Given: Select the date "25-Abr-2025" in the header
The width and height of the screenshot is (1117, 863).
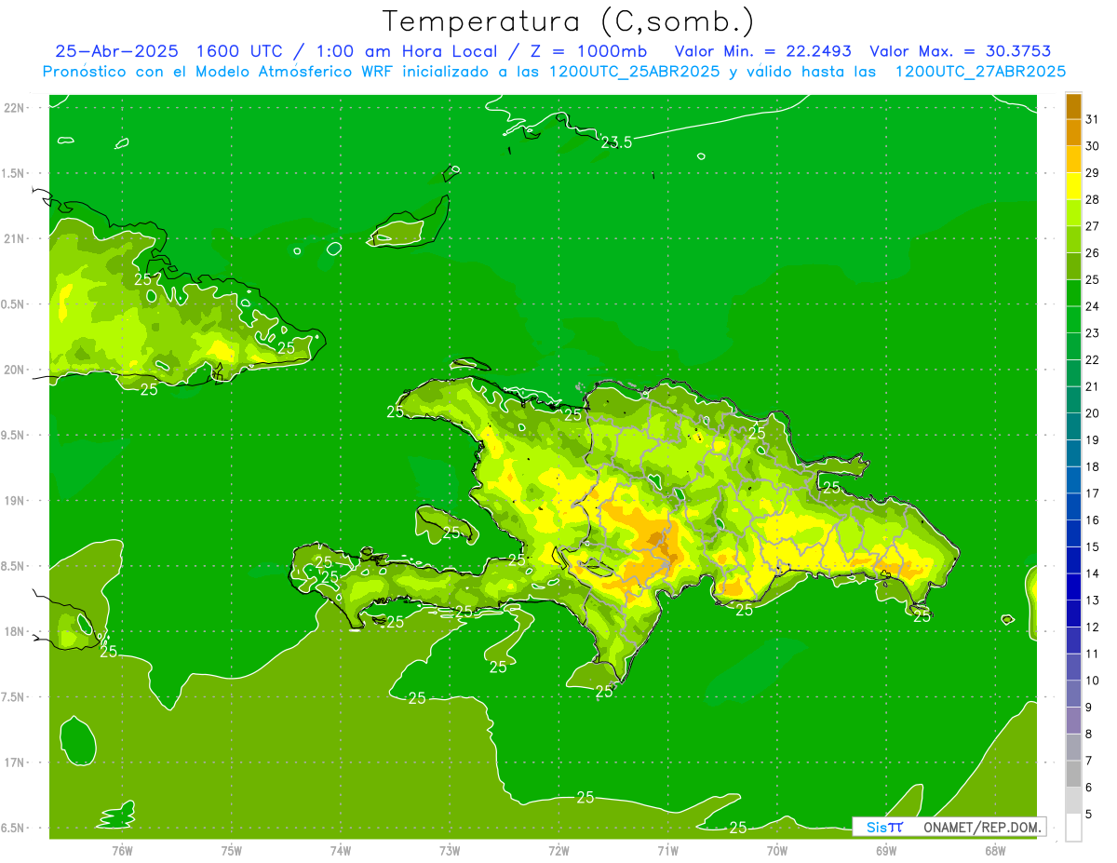Looking at the screenshot, I should click(x=116, y=51).
